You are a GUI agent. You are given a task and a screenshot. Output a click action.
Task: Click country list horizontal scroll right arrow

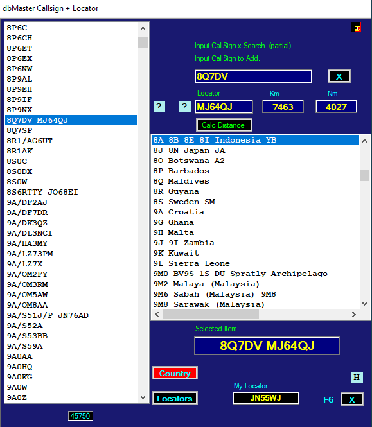click(x=354, y=315)
